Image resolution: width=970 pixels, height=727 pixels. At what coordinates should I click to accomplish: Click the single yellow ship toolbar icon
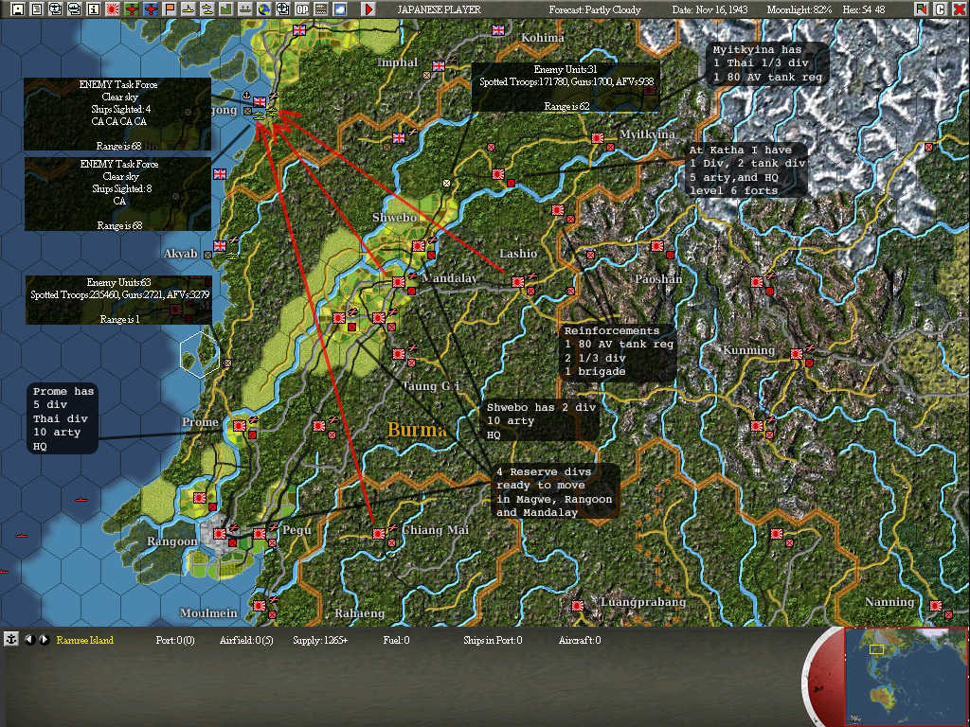189,9
